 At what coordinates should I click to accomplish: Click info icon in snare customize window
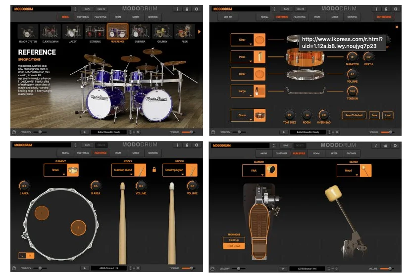[x=376, y=9]
